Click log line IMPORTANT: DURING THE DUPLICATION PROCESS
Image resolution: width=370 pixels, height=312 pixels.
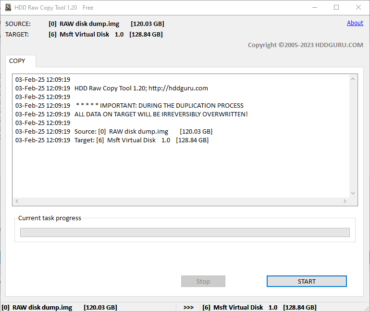[x=129, y=105]
